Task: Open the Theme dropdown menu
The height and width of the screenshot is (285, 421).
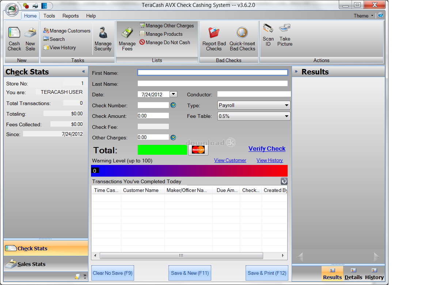Action: (364, 16)
